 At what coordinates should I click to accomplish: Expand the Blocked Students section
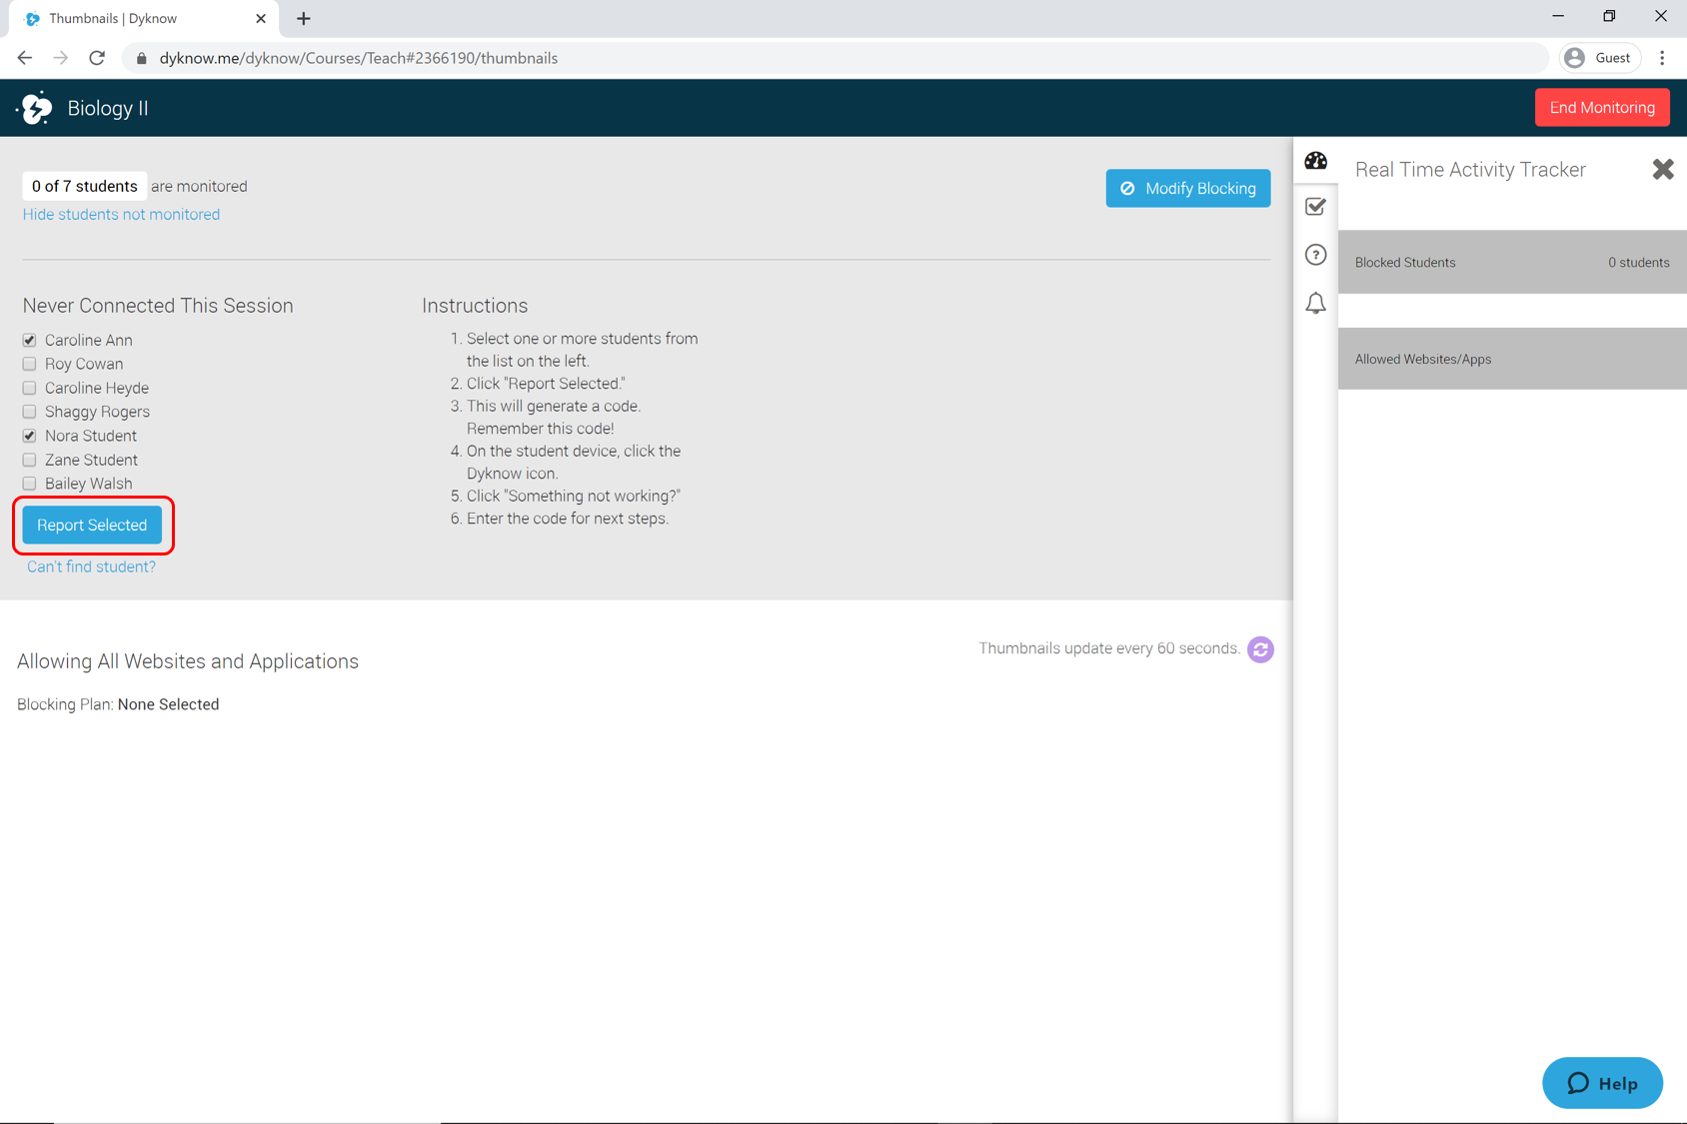pyautogui.click(x=1512, y=262)
